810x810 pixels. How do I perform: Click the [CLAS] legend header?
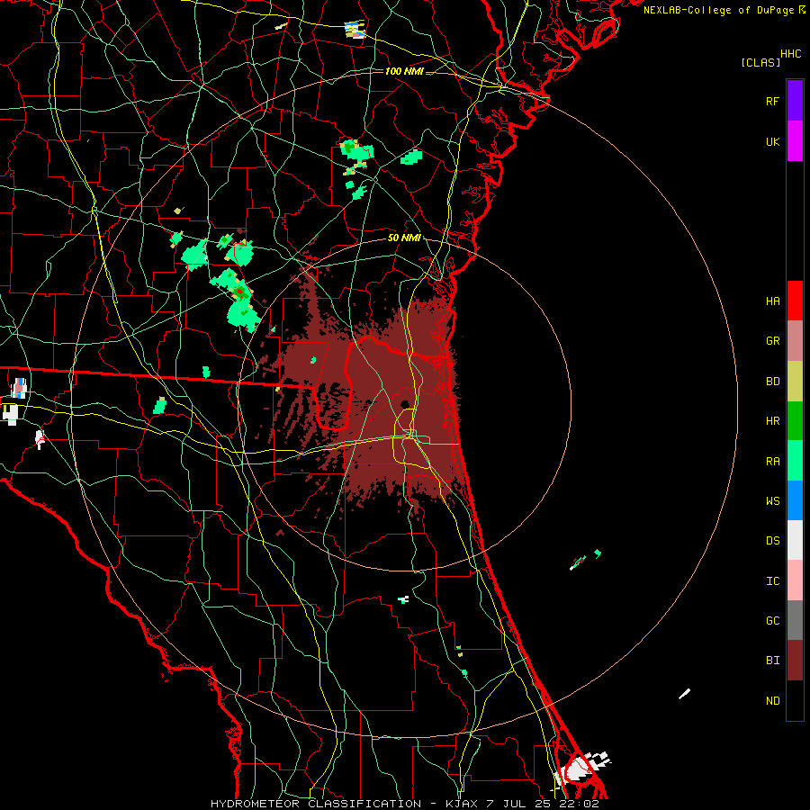click(760, 63)
